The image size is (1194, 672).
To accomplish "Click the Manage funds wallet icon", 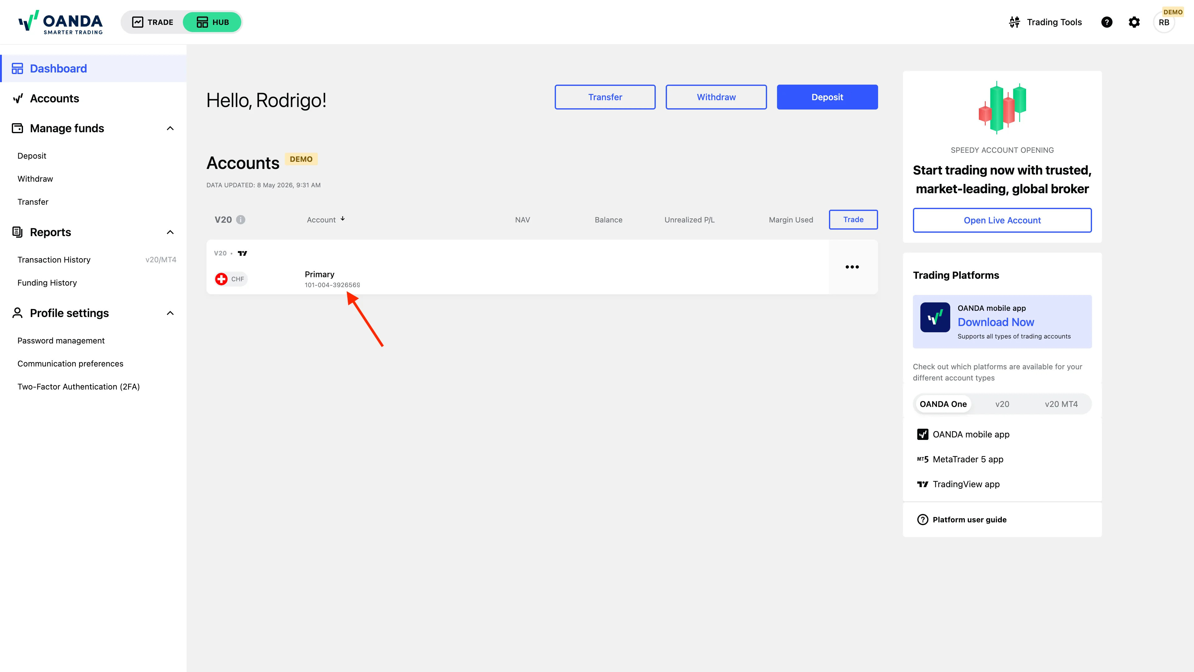I will click(18, 128).
